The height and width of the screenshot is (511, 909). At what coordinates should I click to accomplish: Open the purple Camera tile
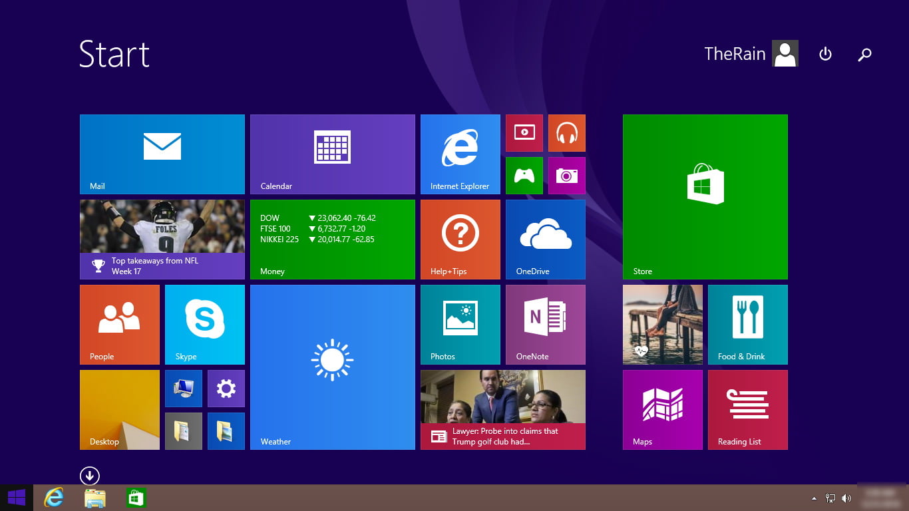[567, 176]
